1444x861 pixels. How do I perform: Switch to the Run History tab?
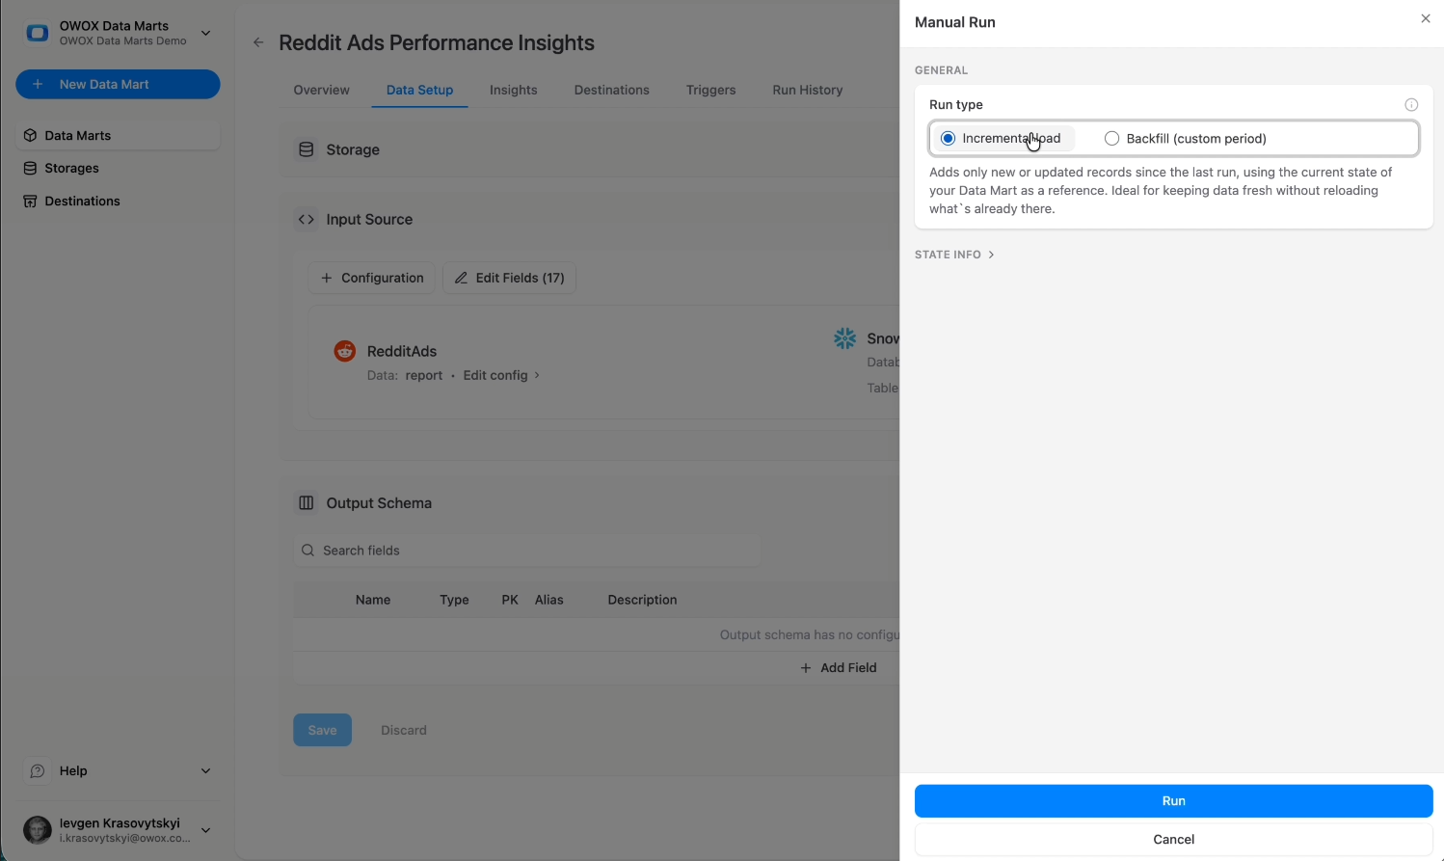point(807,90)
